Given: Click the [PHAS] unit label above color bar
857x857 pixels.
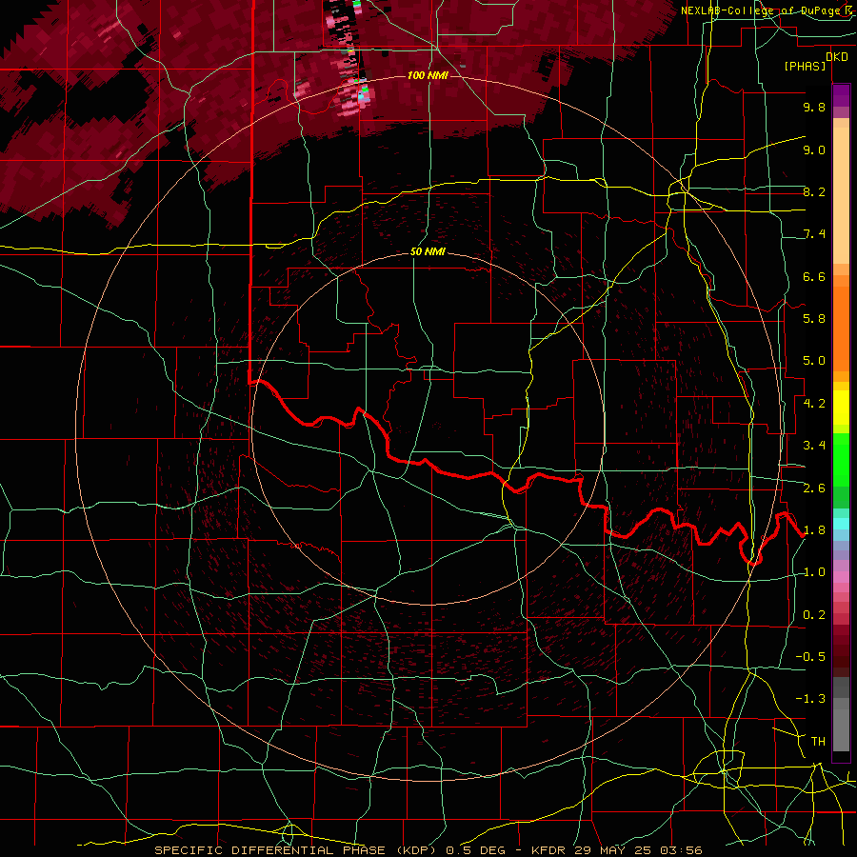Looking at the screenshot, I should click(x=805, y=67).
